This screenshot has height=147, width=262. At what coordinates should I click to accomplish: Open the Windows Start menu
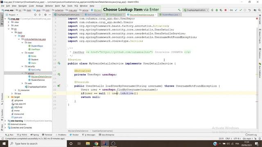4,143
